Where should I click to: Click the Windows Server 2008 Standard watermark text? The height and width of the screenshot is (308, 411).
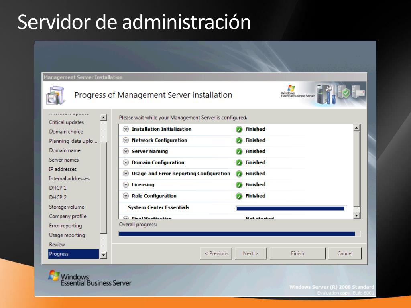click(332, 287)
